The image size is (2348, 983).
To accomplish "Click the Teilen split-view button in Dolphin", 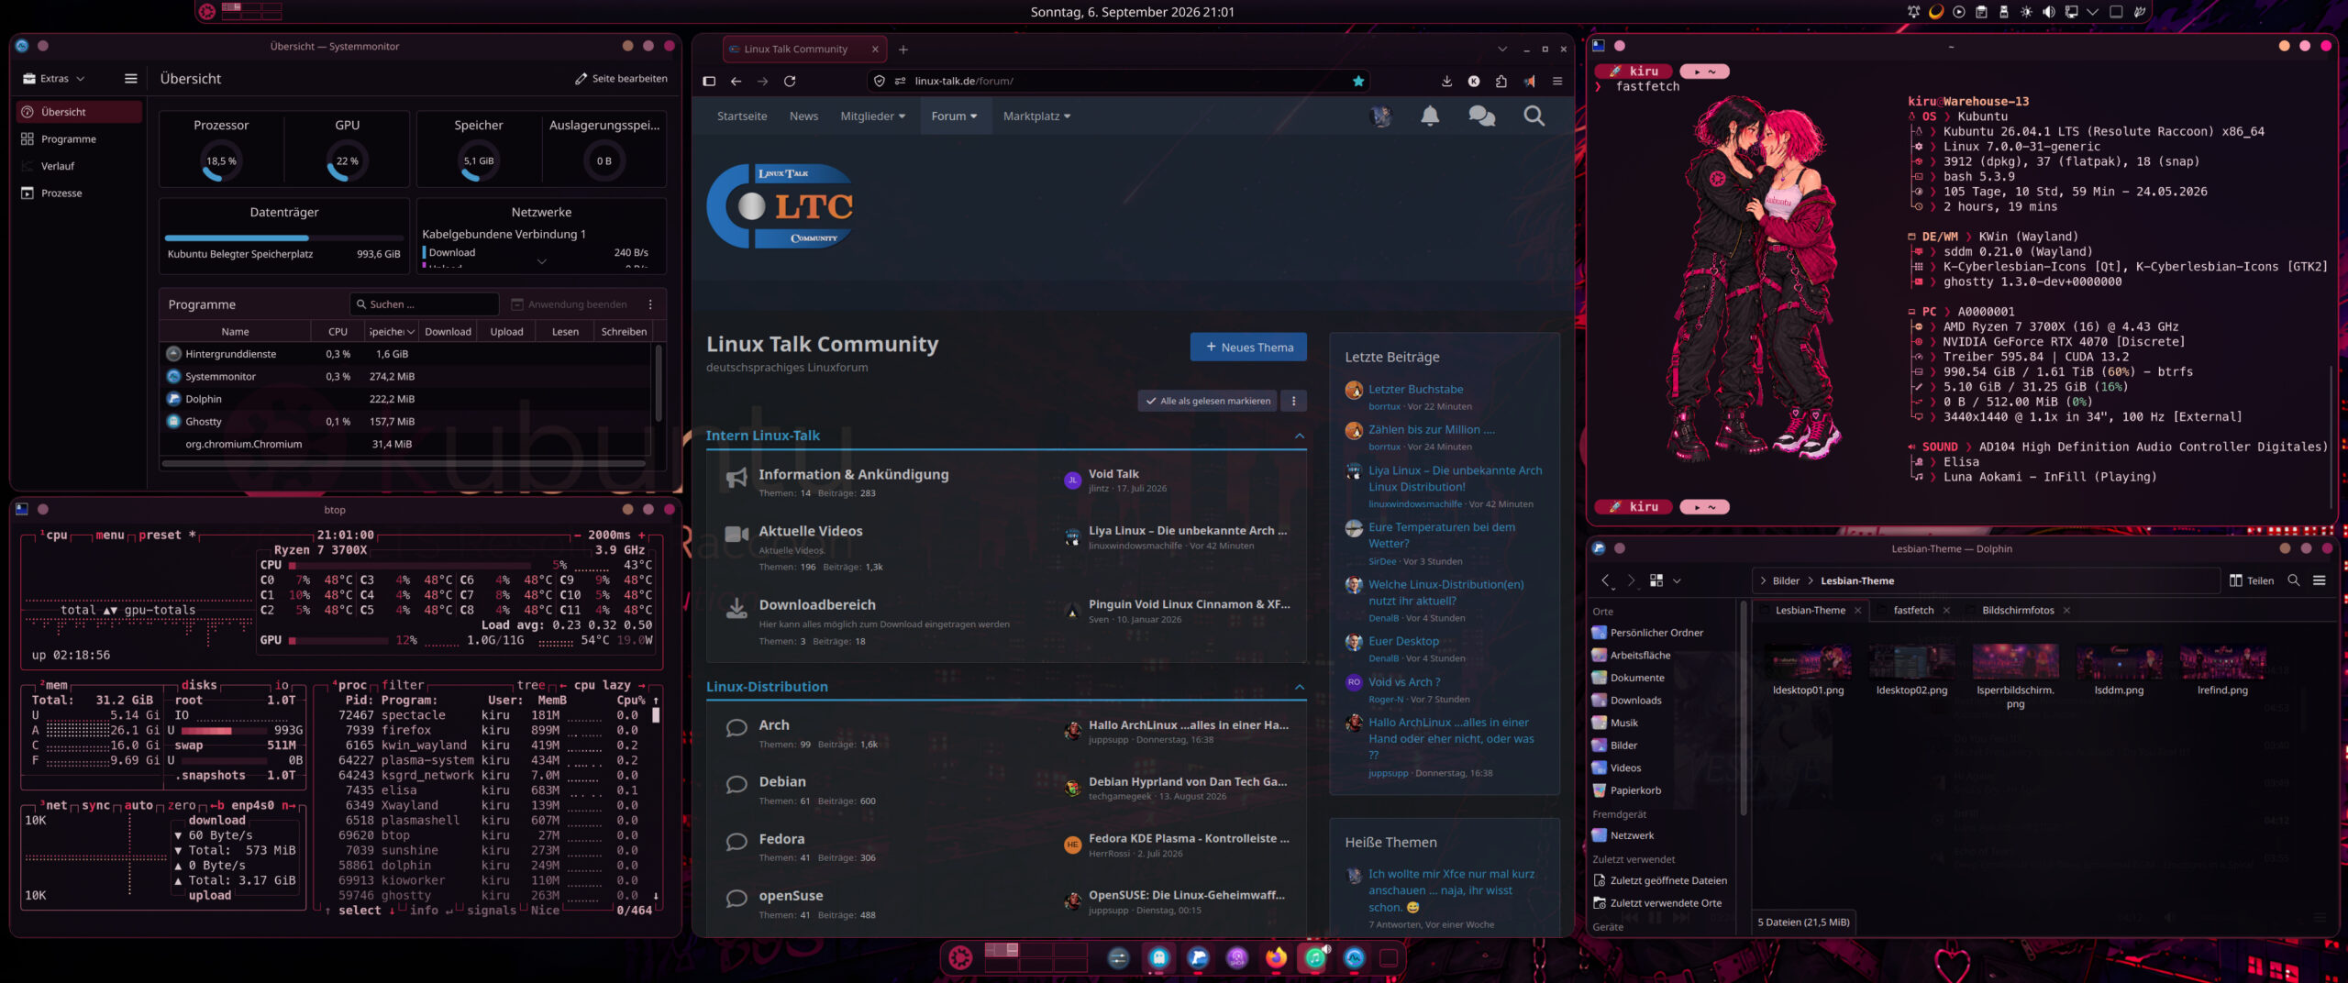I will [x=2252, y=580].
